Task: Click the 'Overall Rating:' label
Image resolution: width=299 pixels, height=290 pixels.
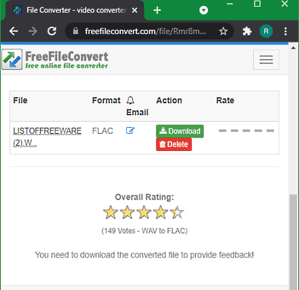Action: pos(144,197)
